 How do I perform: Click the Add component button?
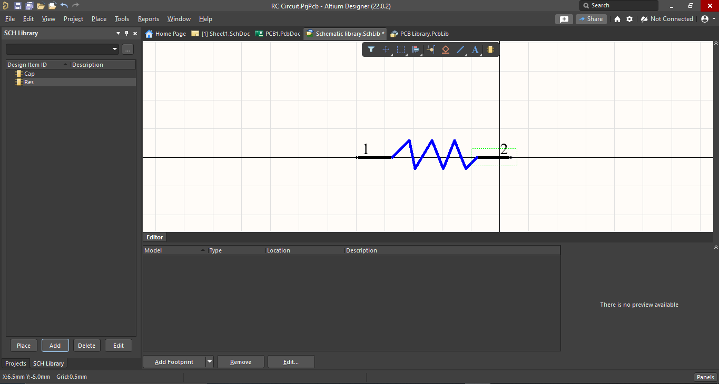point(55,346)
